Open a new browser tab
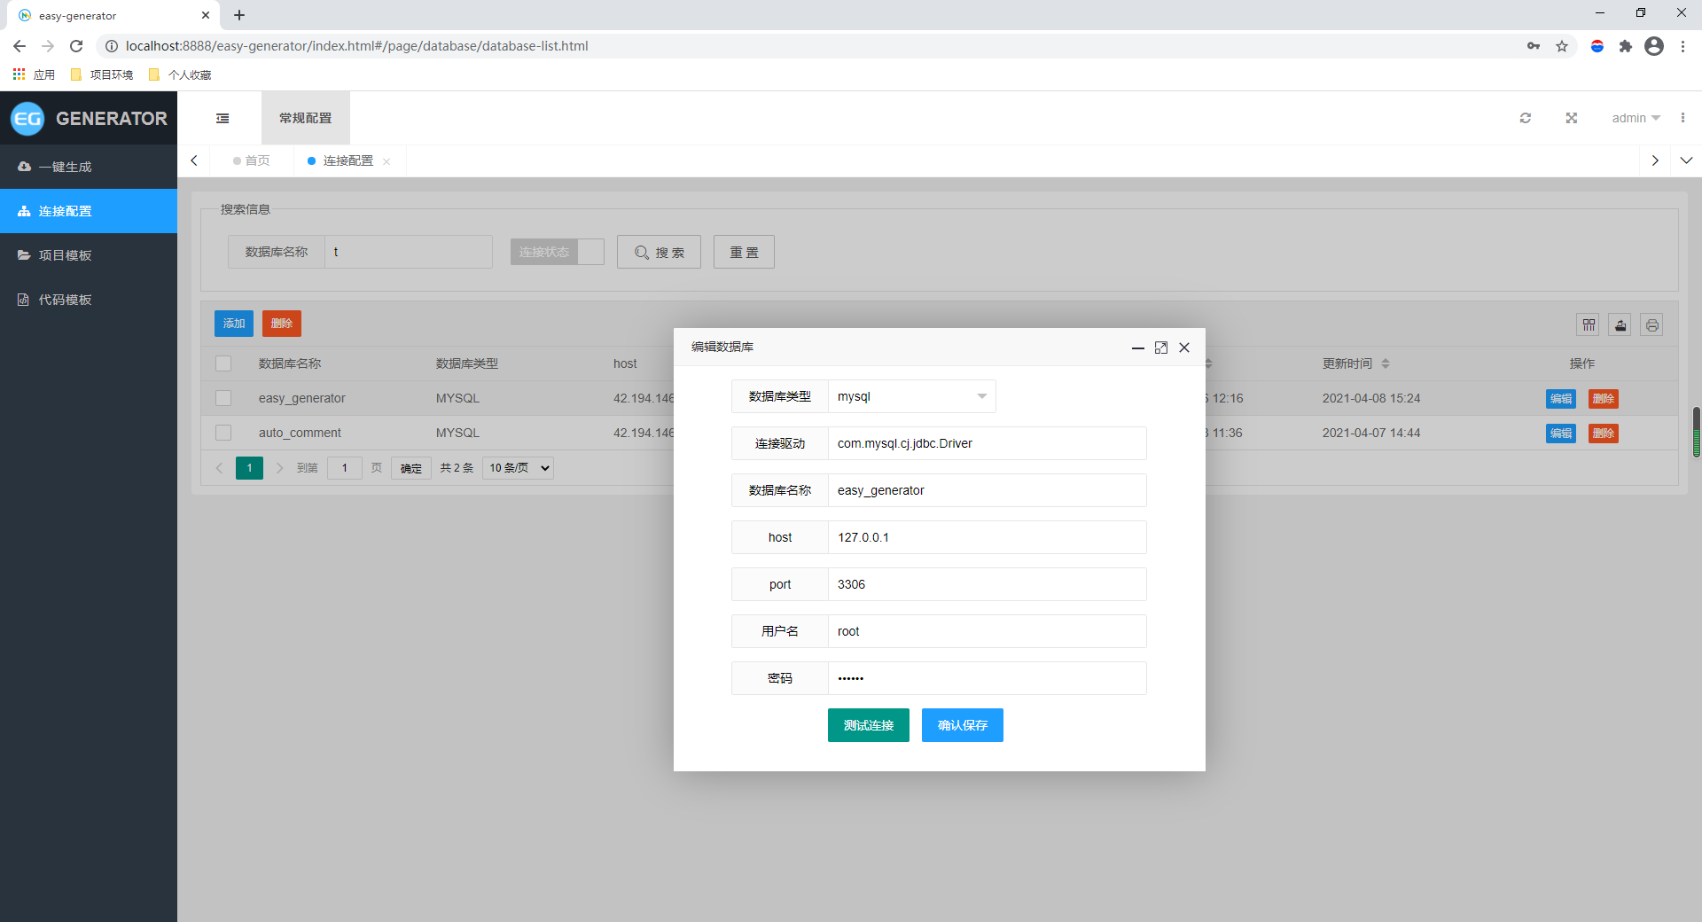Viewport: 1702px width, 922px height. pyautogui.click(x=239, y=15)
